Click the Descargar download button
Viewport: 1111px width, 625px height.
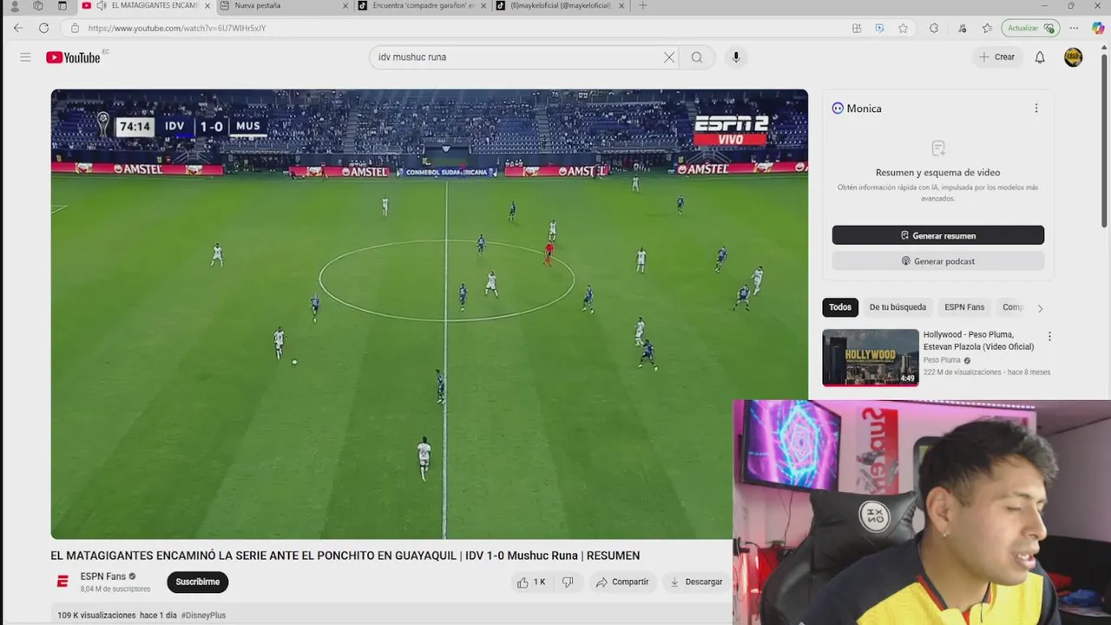(x=696, y=582)
